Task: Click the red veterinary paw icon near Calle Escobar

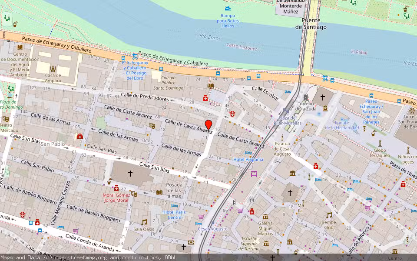Action: [x=232, y=114]
